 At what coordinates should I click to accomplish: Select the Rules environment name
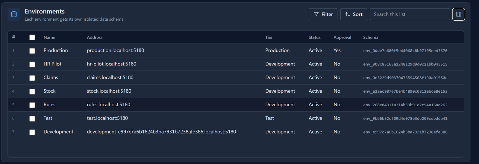pyautogui.click(x=49, y=105)
